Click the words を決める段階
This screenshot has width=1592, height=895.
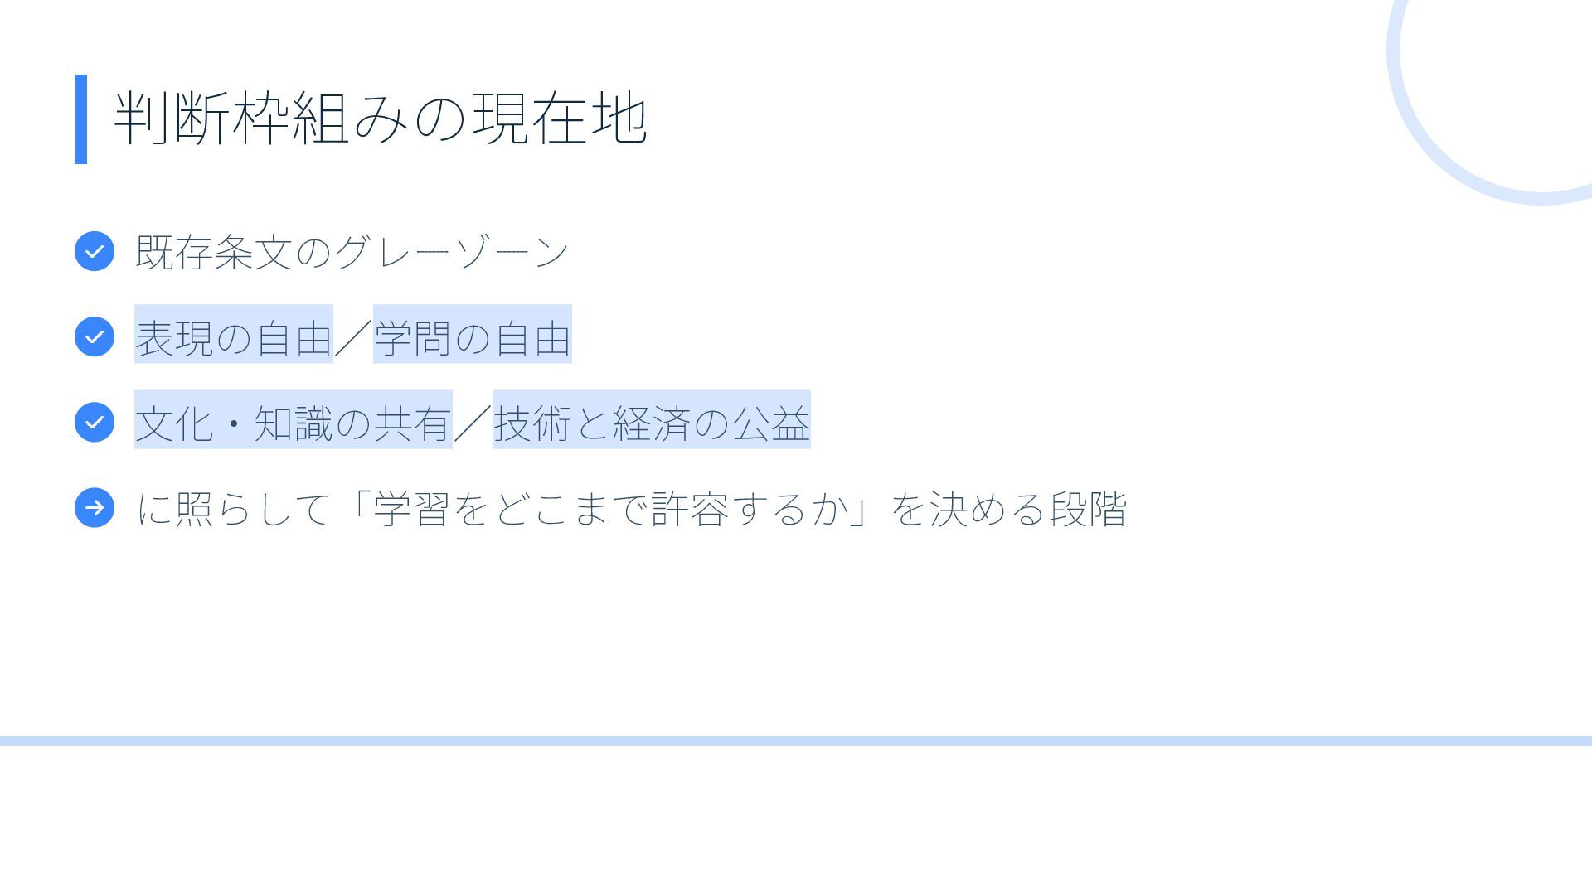click(1008, 508)
